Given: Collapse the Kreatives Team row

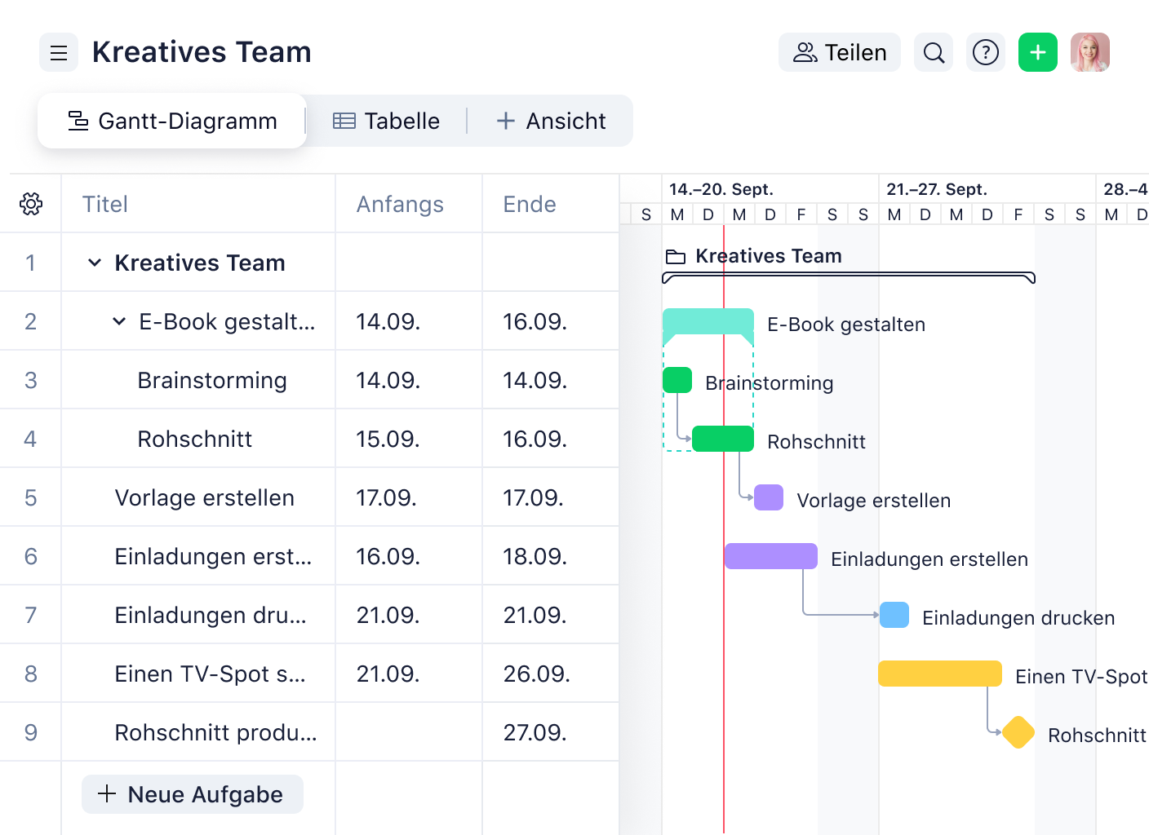Looking at the screenshot, I should [x=95, y=263].
